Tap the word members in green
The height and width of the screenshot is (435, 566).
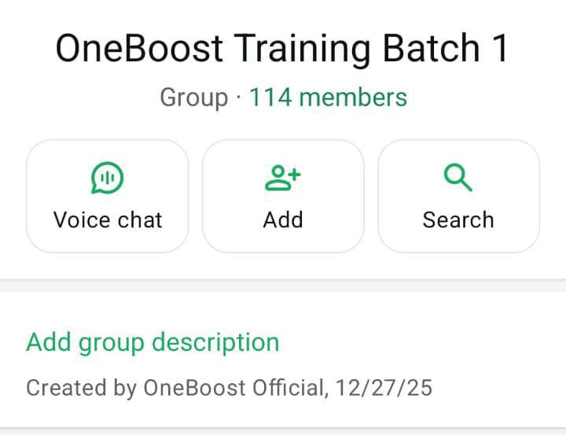[353, 98]
